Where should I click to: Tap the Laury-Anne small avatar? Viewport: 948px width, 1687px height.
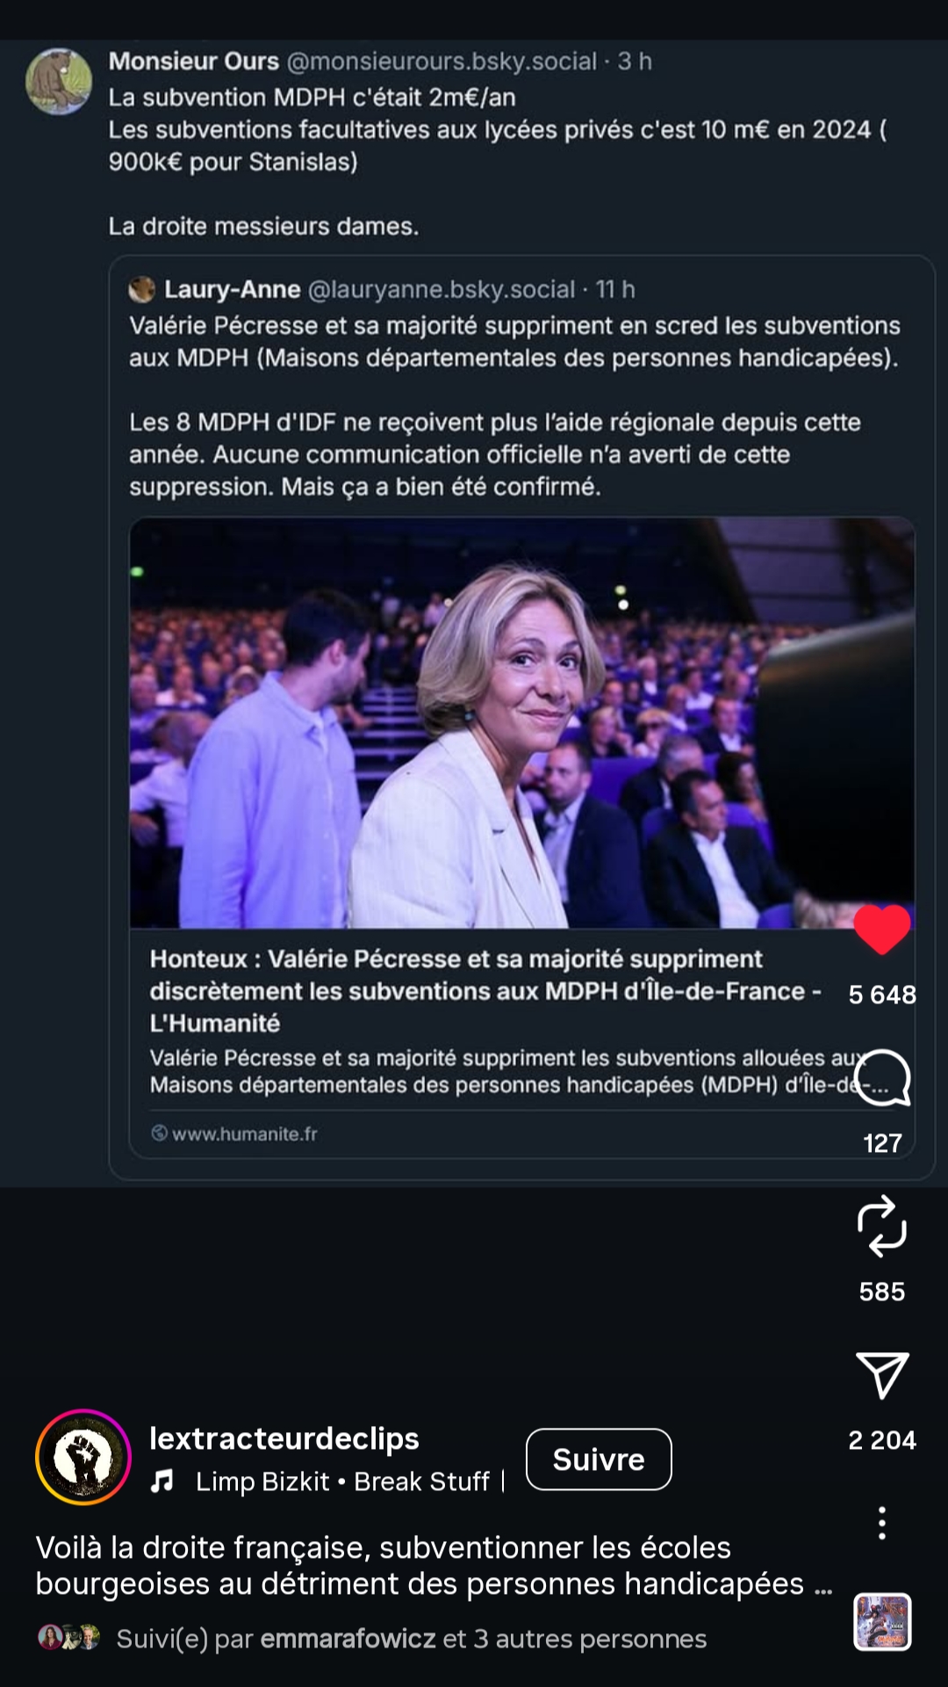tap(141, 289)
